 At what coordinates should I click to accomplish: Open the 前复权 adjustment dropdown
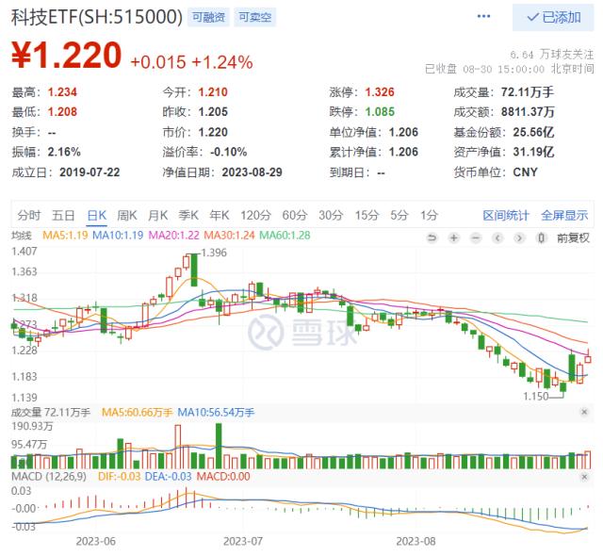click(x=573, y=238)
